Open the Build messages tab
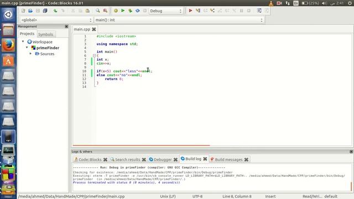Viewport: 354px width, 199px height. point(228,160)
